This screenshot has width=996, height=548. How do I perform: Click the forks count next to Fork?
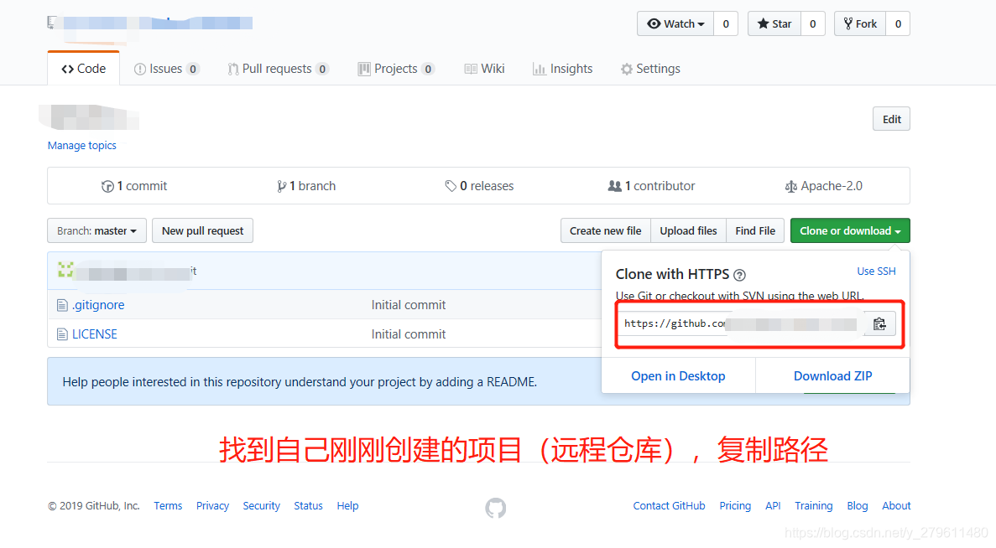point(898,24)
